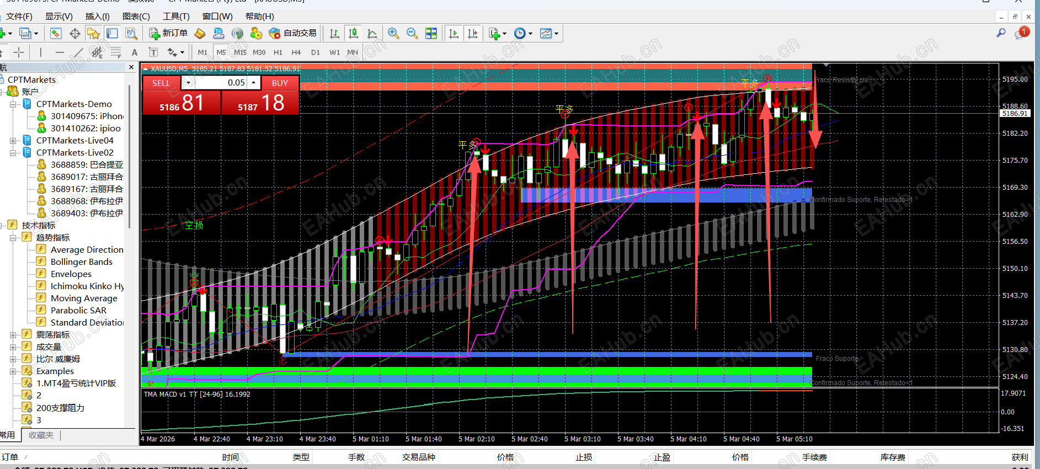Open the chart templates dropdown
Screen dimensions: 1040x469
549,34
